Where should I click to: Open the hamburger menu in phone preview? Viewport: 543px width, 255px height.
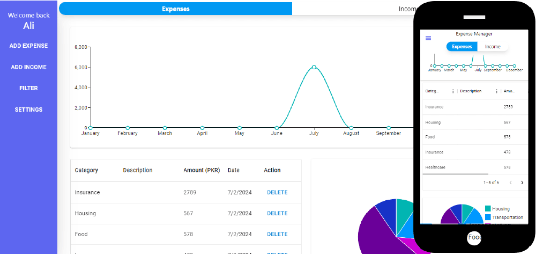point(428,38)
